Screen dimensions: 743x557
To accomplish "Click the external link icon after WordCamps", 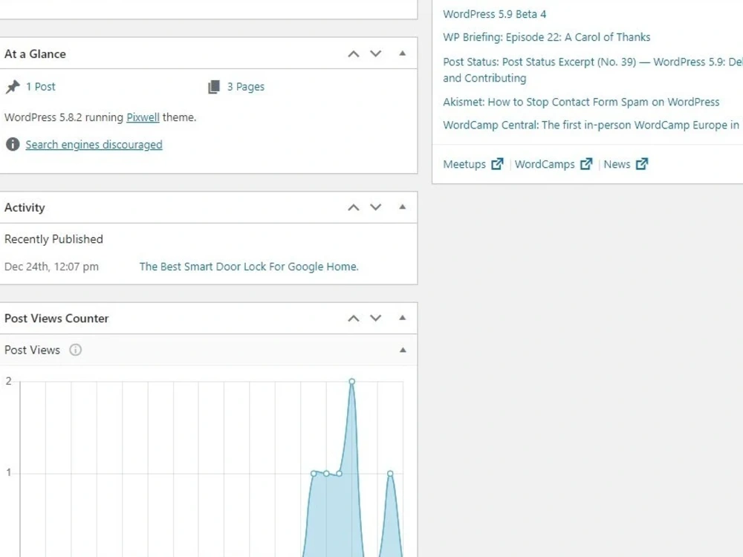I will (x=586, y=164).
